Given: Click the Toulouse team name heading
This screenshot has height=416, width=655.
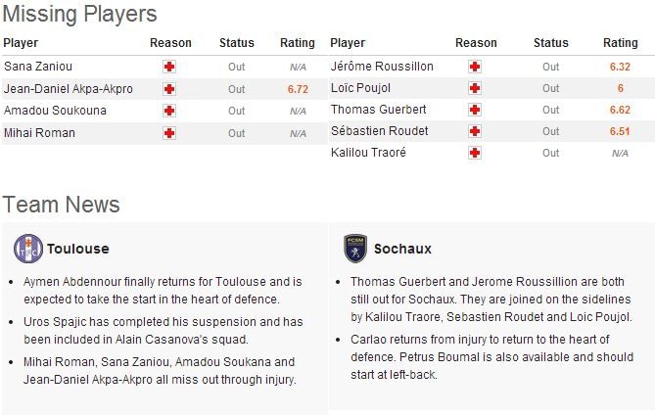Looking at the screenshot, I should [x=78, y=249].
